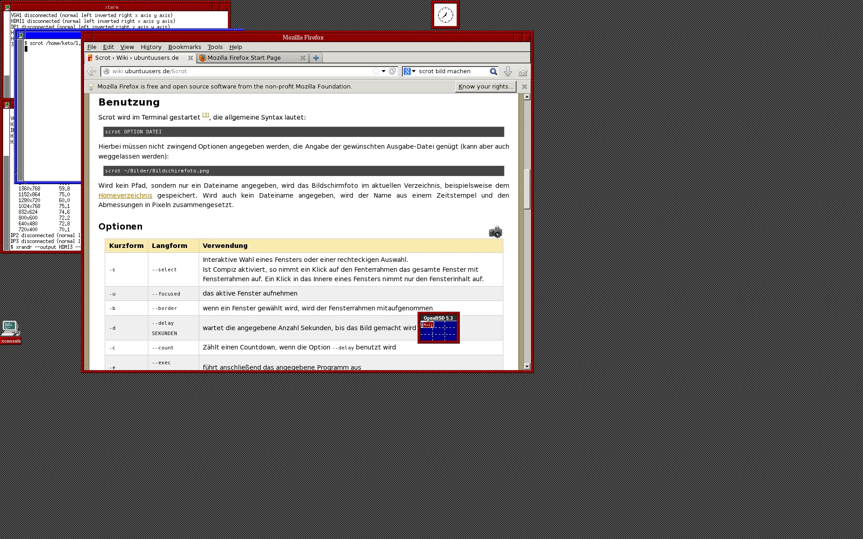Open the Bookmarks menu

(184, 47)
